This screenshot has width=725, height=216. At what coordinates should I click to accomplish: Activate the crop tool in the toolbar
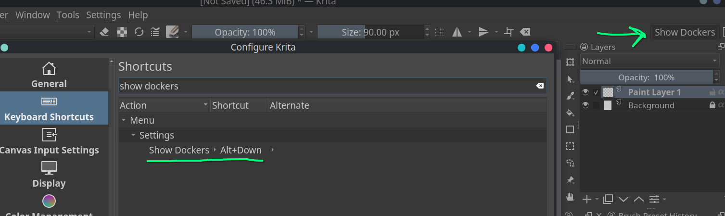[509, 32]
